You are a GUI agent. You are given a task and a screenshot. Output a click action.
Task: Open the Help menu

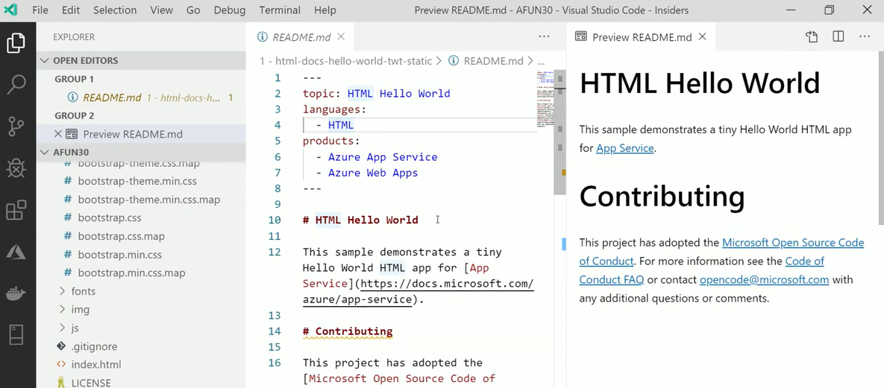(x=325, y=10)
